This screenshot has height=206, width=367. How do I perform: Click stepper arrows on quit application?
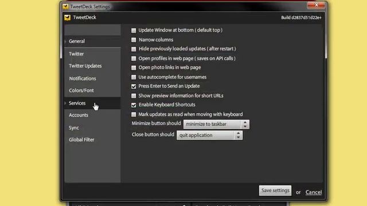pos(239,135)
